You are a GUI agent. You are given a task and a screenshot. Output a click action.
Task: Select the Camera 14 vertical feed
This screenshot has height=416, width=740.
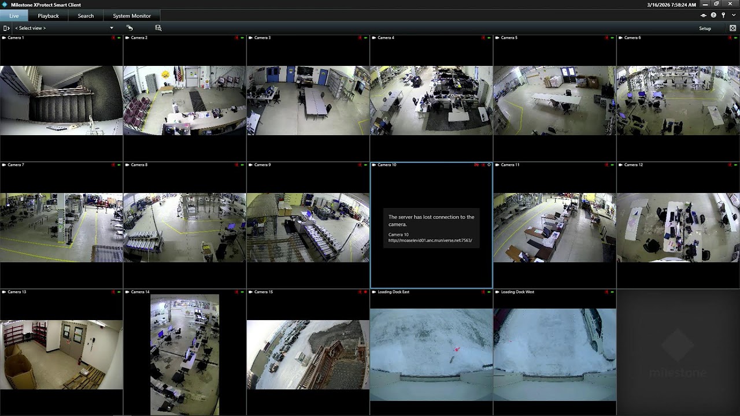(184, 355)
